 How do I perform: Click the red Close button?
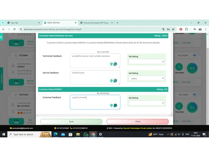point(137,121)
